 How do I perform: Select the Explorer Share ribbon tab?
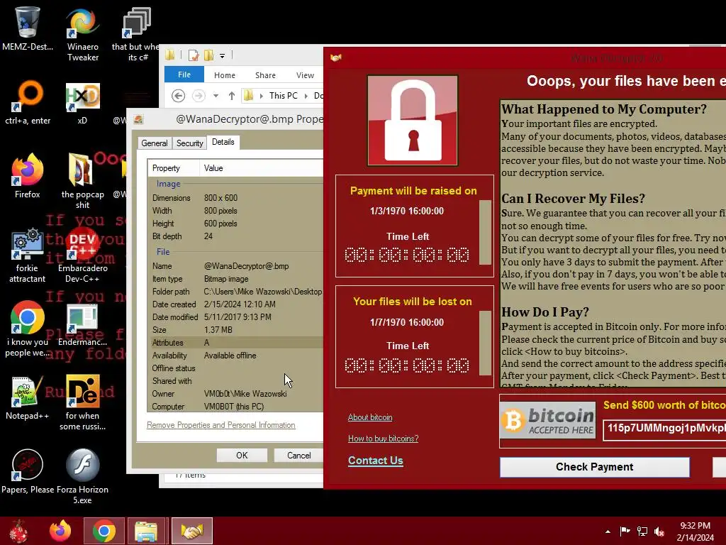[x=265, y=75]
